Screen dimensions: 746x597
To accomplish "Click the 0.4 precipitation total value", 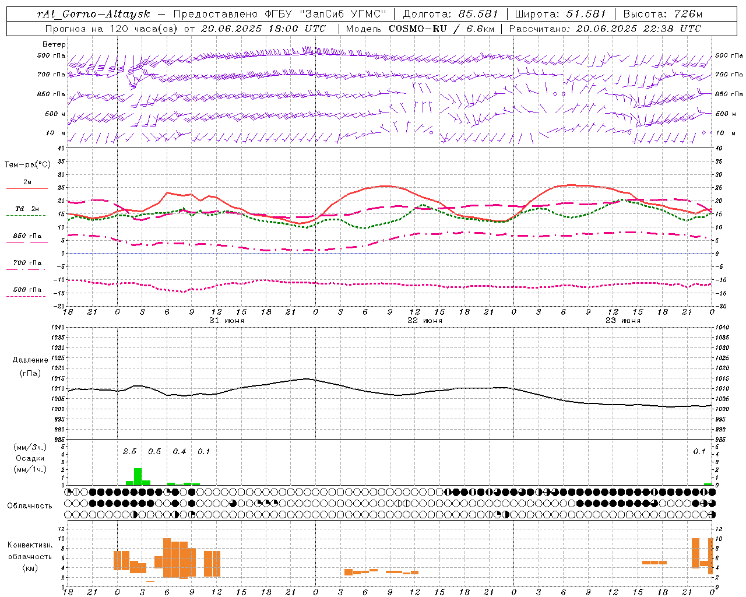I will pyautogui.click(x=180, y=452).
